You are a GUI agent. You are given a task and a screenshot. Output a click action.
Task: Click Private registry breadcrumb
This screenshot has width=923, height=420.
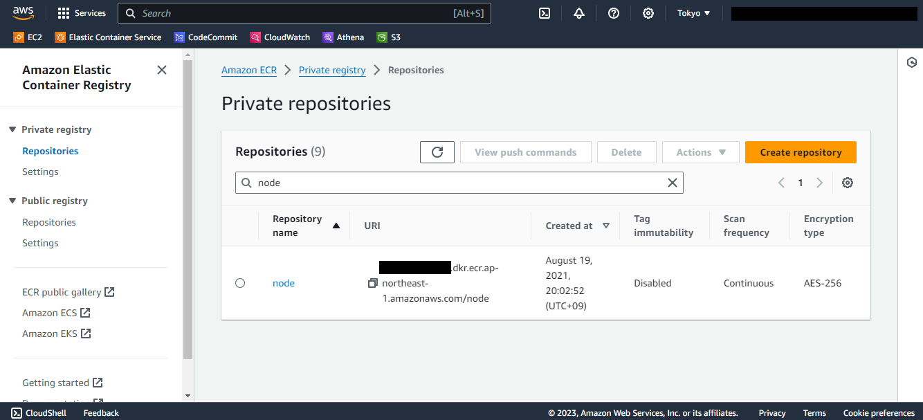332,70
